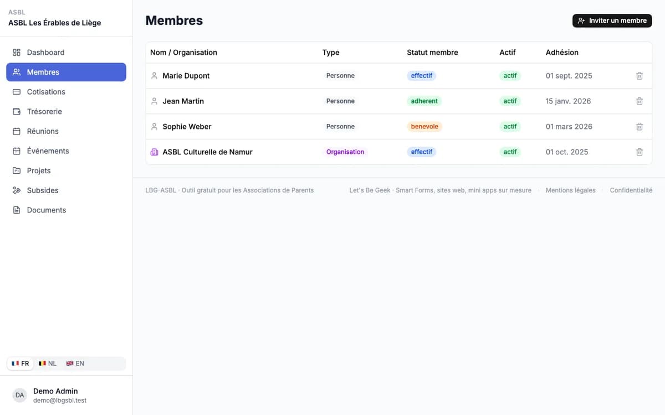Click the Événements calendar icon
665x415 pixels.
[x=17, y=151]
